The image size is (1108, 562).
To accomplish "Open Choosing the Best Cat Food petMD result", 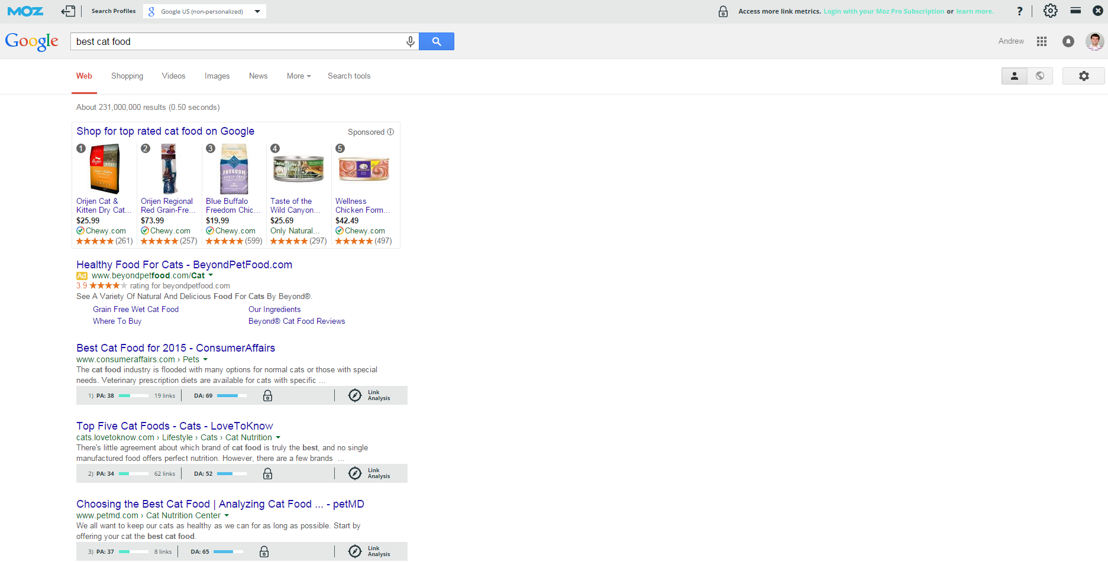I will pyautogui.click(x=220, y=504).
